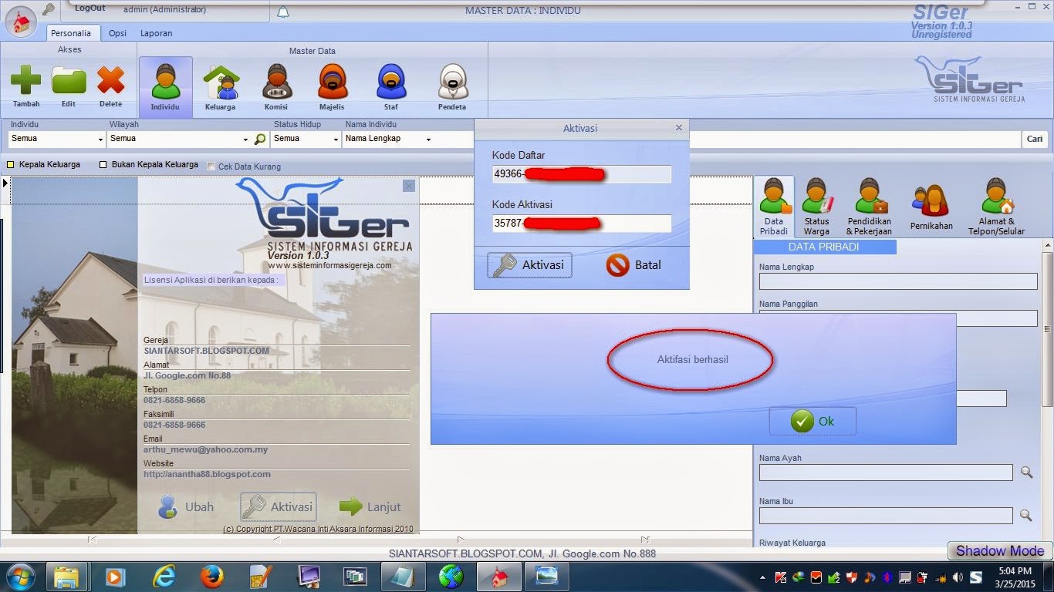1054x592 pixels.
Task: Open Pendeta master data
Action: pyautogui.click(x=452, y=86)
